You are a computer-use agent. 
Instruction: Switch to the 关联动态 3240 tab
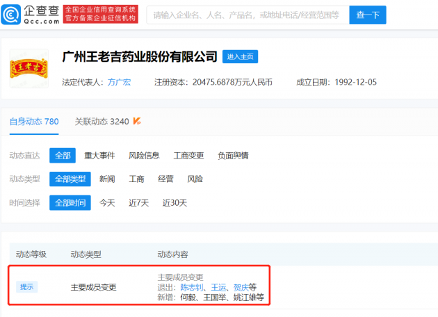point(102,122)
